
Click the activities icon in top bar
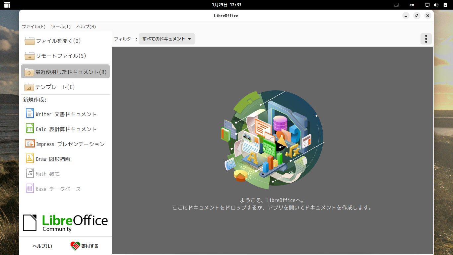click(7, 5)
